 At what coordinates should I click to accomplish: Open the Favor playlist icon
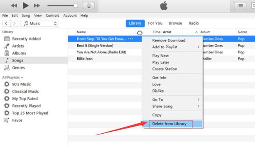(x=7, y=120)
